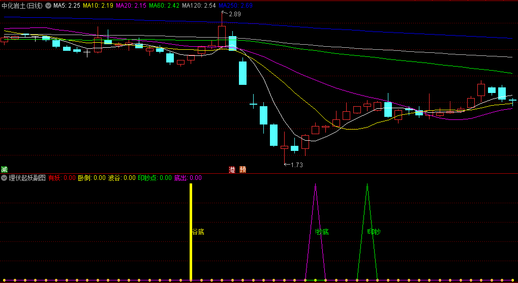The height and width of the screenshot is (283, 518).
Task: Click the MA5: 2.25 indicator label
Action: [x=67, y=6]
